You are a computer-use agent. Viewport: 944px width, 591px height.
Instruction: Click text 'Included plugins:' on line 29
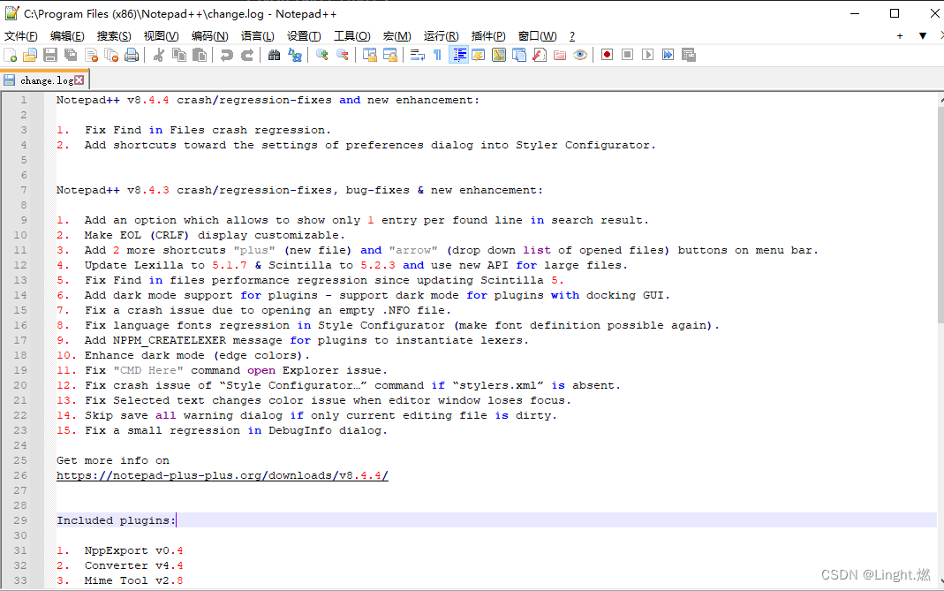(117, 520)
